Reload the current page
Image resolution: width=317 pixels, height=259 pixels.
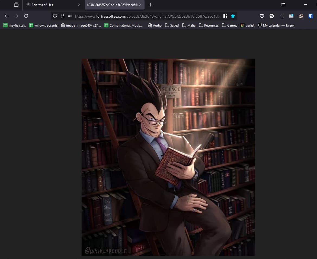tap(26, 16)
